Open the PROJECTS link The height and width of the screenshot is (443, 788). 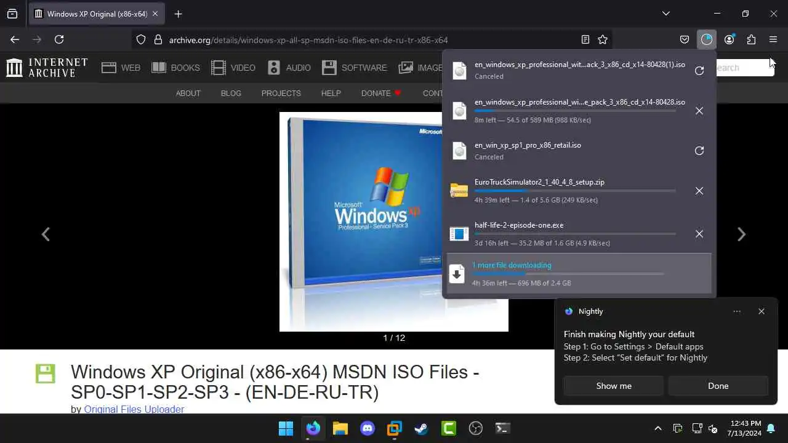tap(281, 94)
